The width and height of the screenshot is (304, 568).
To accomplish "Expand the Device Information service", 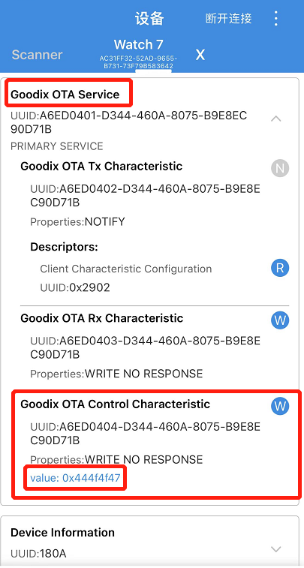I will pyautogui.click(x=276, y=549).
